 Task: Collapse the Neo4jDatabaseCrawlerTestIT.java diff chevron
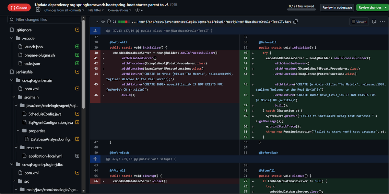click(96, 22)
